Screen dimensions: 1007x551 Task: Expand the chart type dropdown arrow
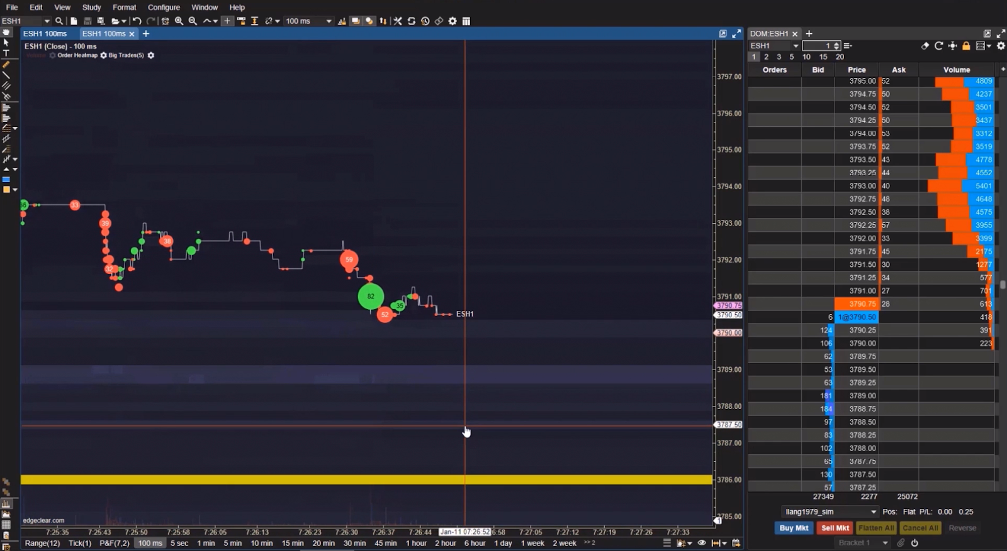[x=215, y=21]
